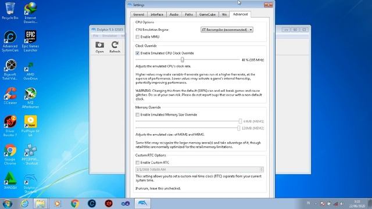Switch to Audio tab
This screenshot has height=209, width=372.
(x=174, y=15)
